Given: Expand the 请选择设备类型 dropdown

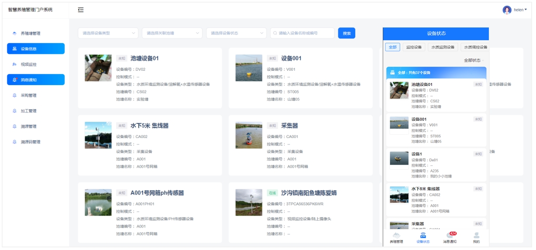Looking at the screenshot, I should click(108, 33).
